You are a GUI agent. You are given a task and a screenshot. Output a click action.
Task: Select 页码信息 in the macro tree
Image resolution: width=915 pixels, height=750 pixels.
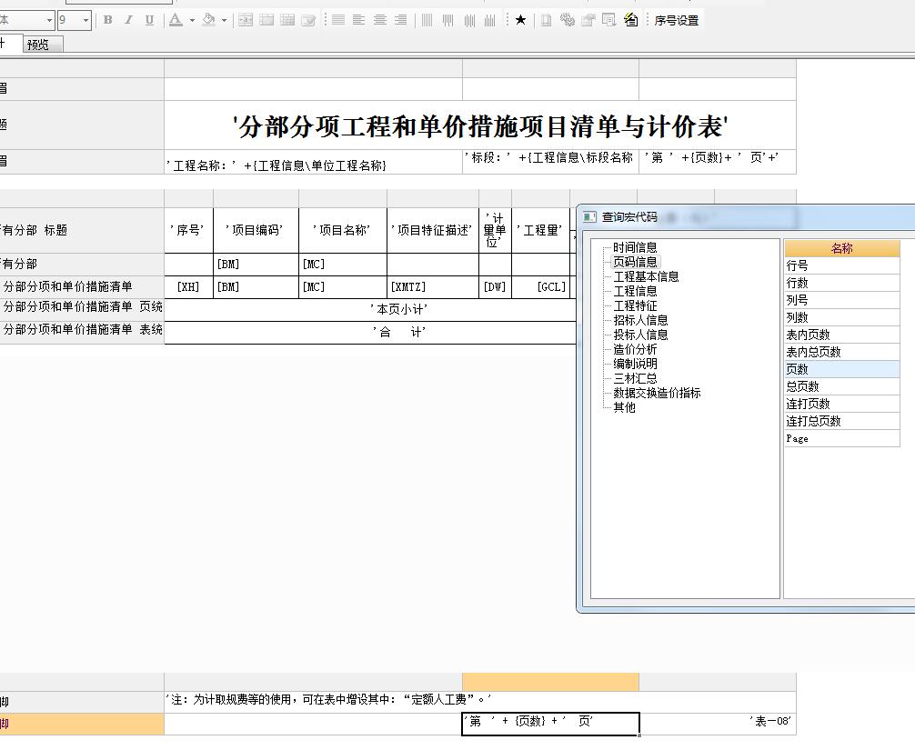coord(635,262)
